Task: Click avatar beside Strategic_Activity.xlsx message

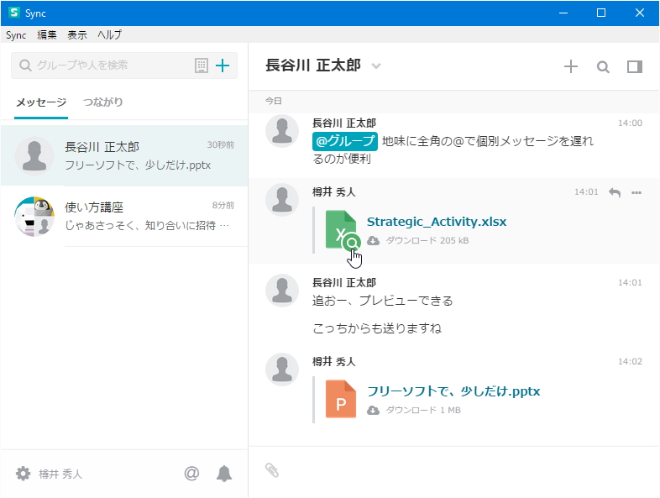Action: coord(282,200)
